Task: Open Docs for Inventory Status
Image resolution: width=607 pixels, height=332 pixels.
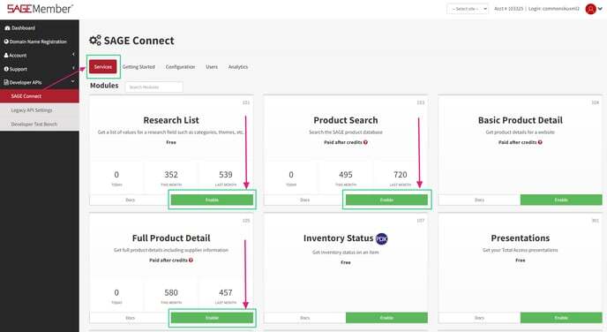Action: point(305,318)
